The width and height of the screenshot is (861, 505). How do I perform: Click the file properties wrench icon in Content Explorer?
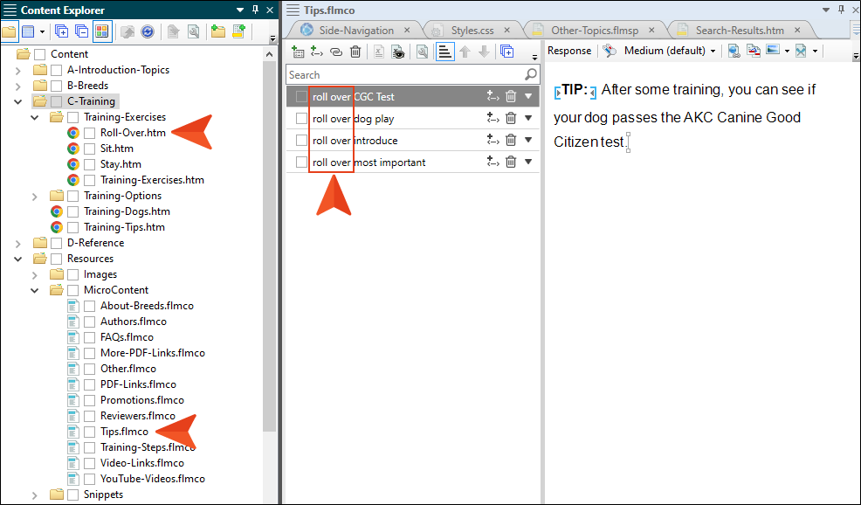pos(193,31)
